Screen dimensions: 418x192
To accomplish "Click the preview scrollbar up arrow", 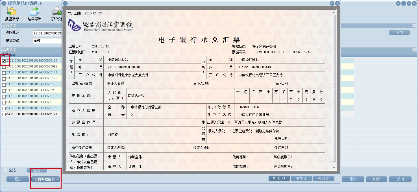I will pyautogui.click(x=334, y=12).
